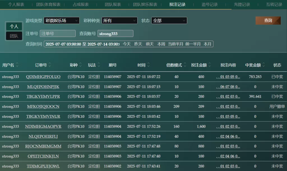Screen dimensions: 287x171
Task: Open order TBGKVEMVINUR link
Action: point(43,116)
